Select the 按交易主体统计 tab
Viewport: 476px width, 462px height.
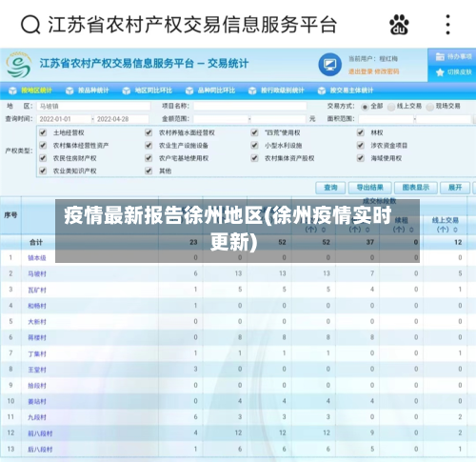coord(346,90)
